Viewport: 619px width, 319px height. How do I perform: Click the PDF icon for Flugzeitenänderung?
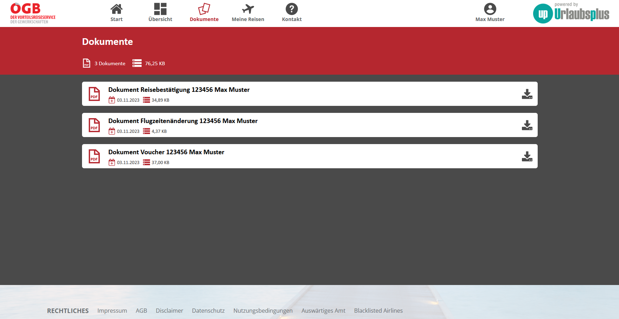[94, 125]
